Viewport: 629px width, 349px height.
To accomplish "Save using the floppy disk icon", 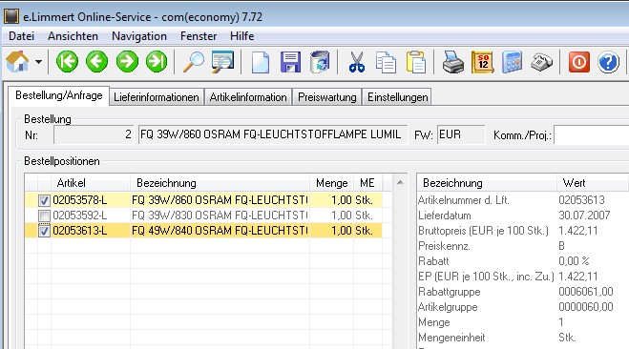I will pos(290,62).
